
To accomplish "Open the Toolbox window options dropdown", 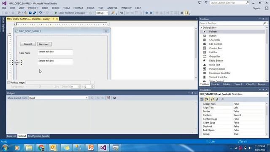I will click(260, 19).
